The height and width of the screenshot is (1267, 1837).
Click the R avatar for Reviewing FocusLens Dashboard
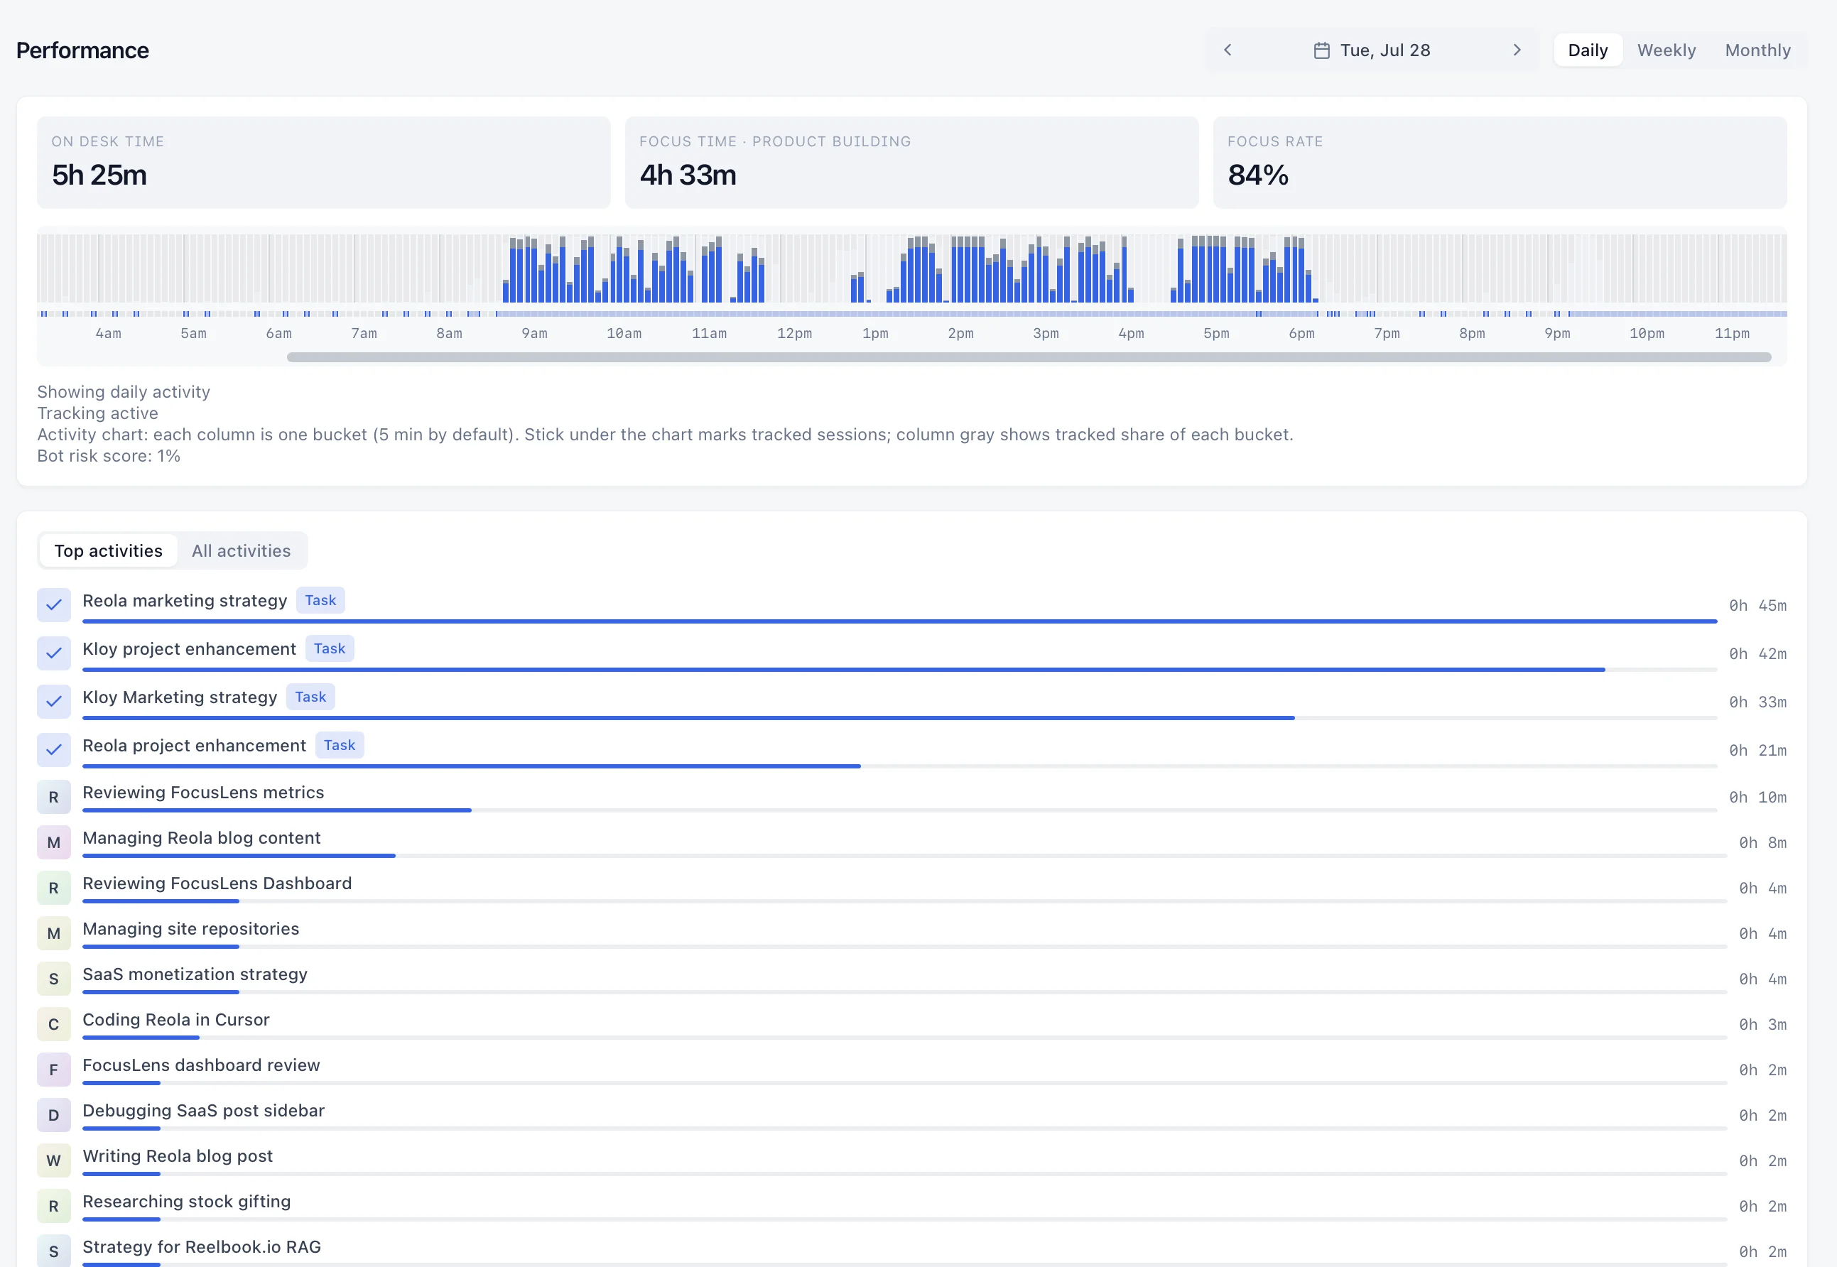[54, 888]
